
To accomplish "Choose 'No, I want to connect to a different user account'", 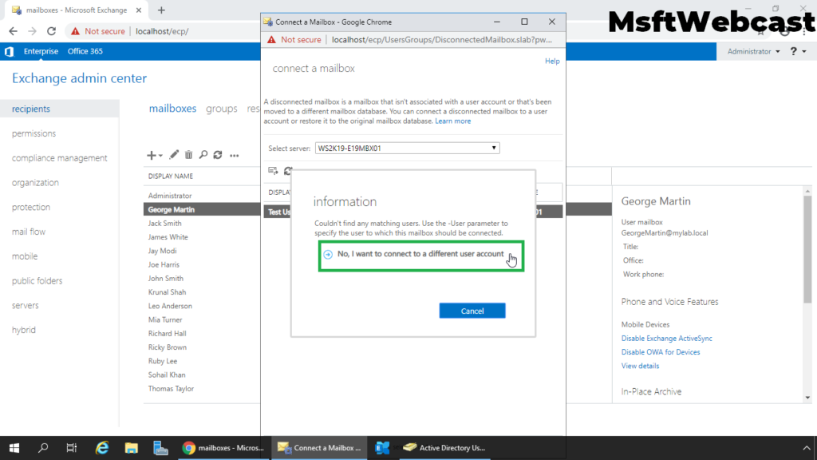I will pyautogui.click(x=421, y=255).
